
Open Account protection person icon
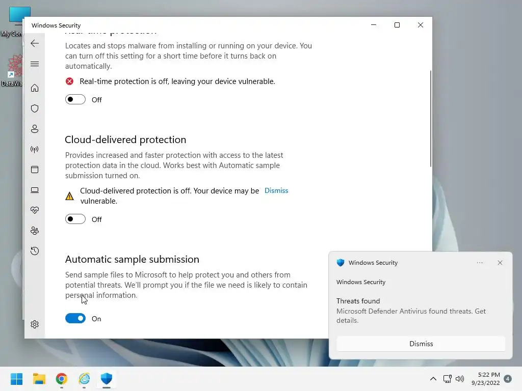(x=35, y=129)
